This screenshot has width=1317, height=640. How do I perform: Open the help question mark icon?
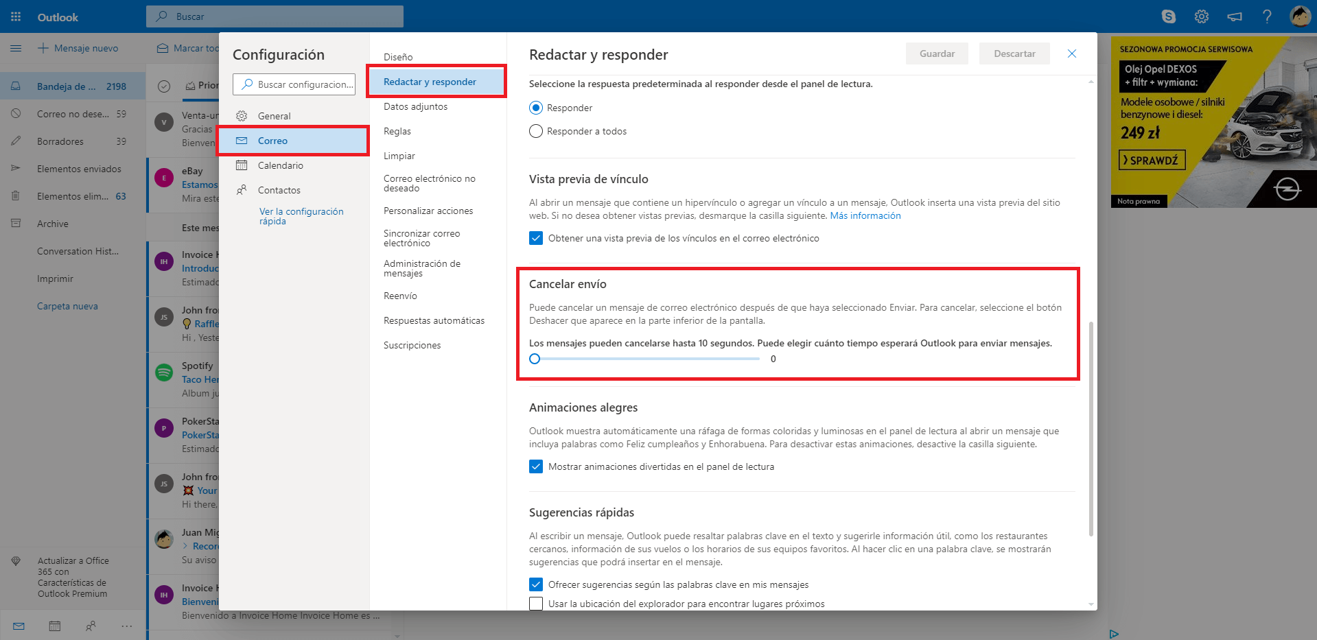(x=1267, y=16)
